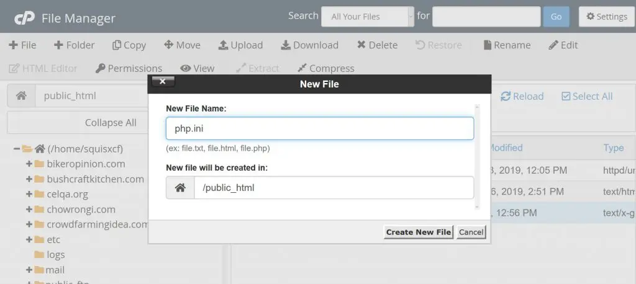The width and height of the screenshot is (636, 284).
Task: Expand the bikeropinion.com folder
Action: [29, 164]
